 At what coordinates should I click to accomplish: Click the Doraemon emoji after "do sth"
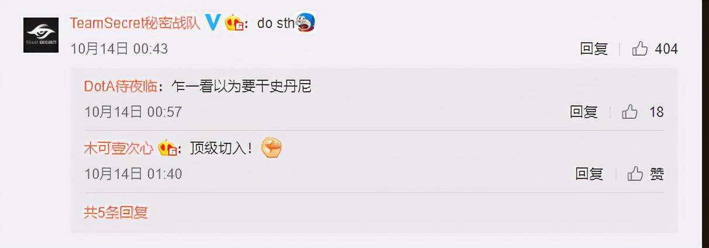pos(305,23)
